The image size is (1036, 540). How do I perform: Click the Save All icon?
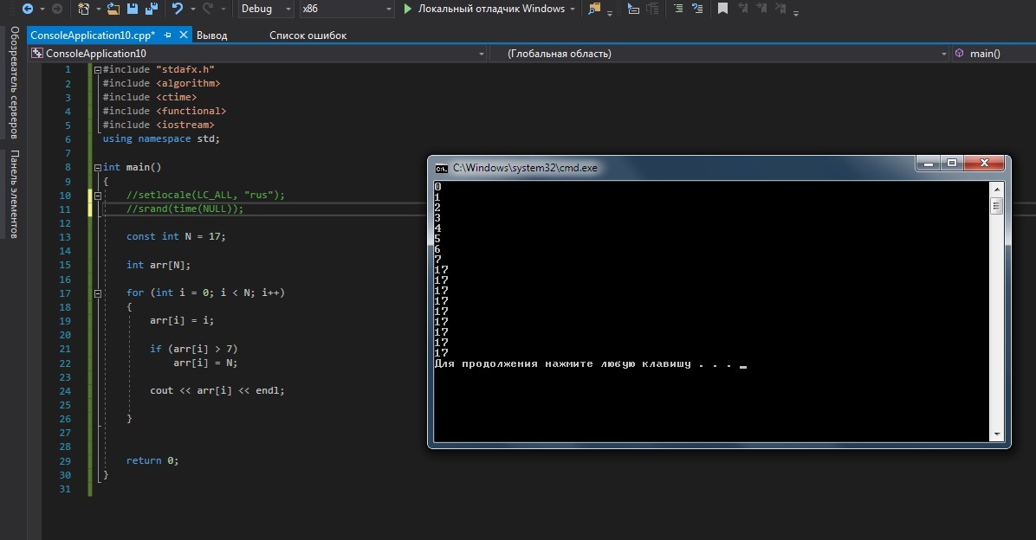pos(152,9)
